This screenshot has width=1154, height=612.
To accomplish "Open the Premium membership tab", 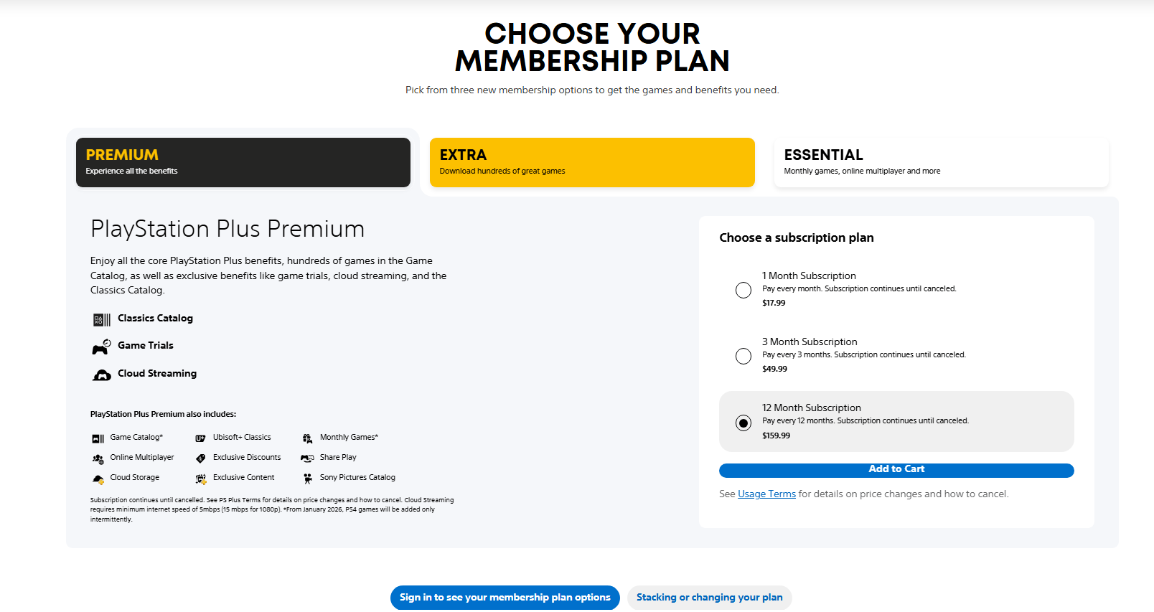I will [x=243, y=162].
